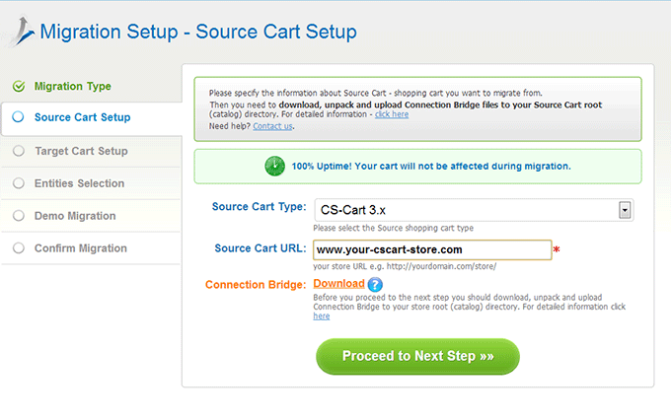This screenshot has width=671, height=418.
Task: Click 'Please select the Source shopping cart type' hint
Action: pyautogui.click(x=394, y=229)
